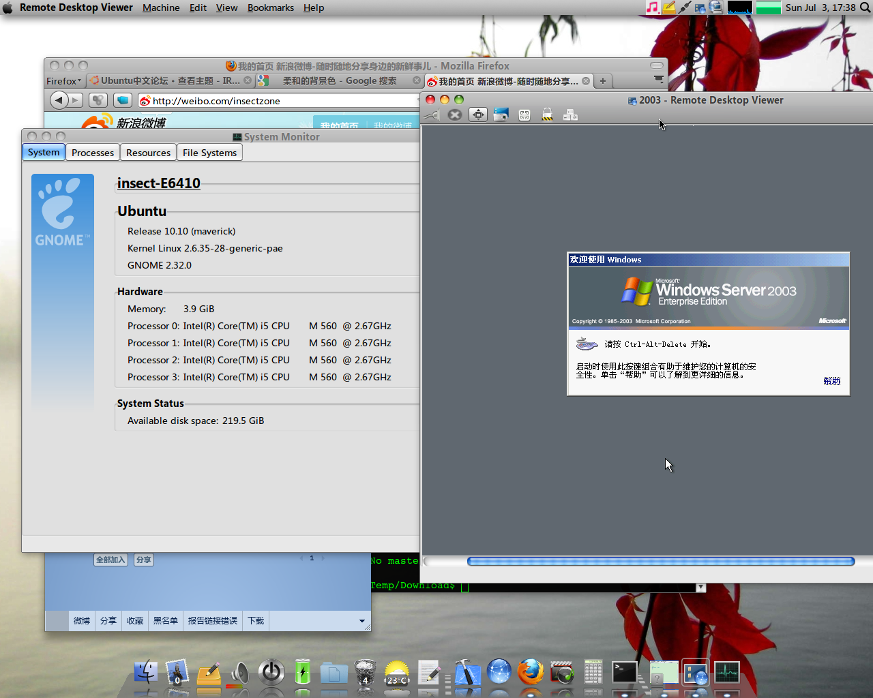Click the Spotlight magnifier in menu bar
Viewport: 873px width, 698px height.
coord(864,7)
